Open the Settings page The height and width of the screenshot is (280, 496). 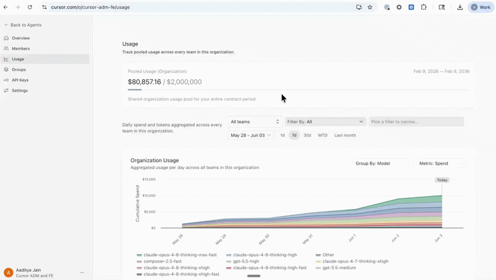pyautogui.click(x=45, y=90)
